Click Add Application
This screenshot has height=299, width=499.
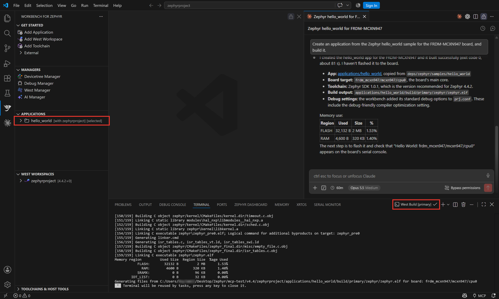click(x=39, y=32)
